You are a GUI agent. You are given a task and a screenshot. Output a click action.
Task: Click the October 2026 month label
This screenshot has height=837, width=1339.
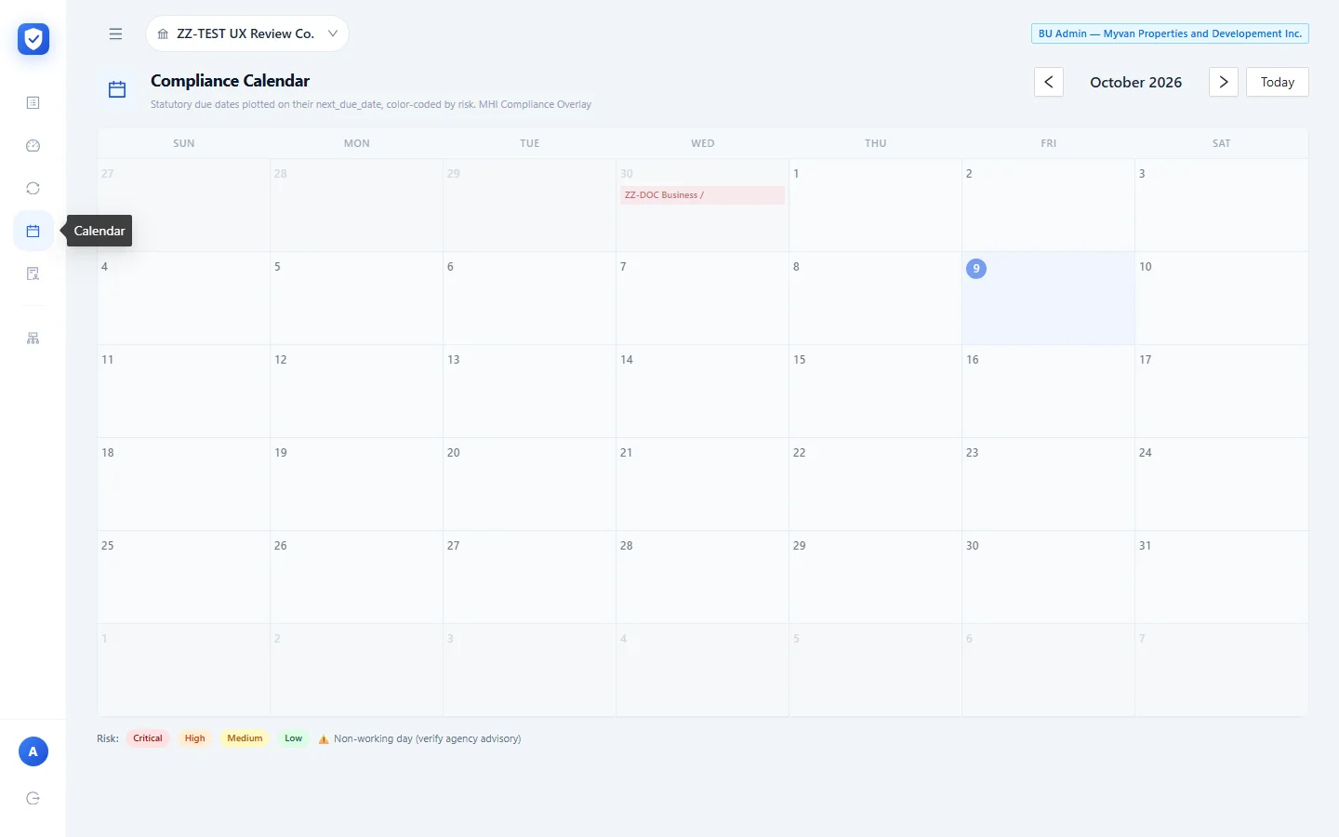(x=1136, y=82)
